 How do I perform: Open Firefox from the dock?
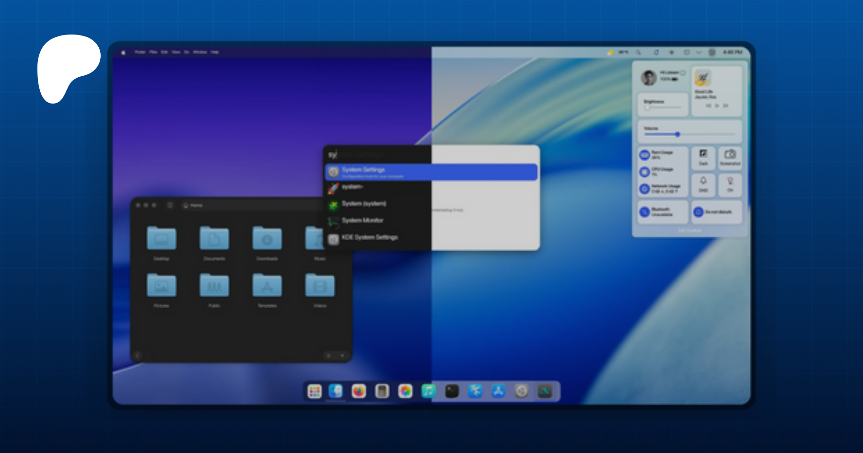coord(359,391)
